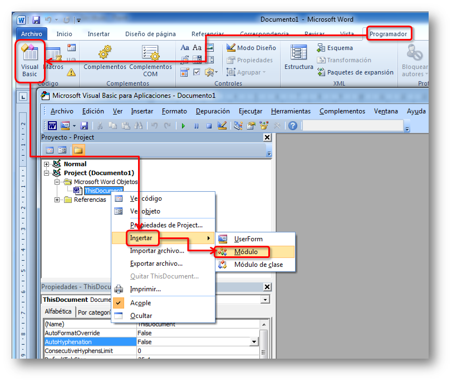Toggle Design Mode icon in VBA toolbar
The width and height of the screenshot is (452, 382).
pos(222,126)
